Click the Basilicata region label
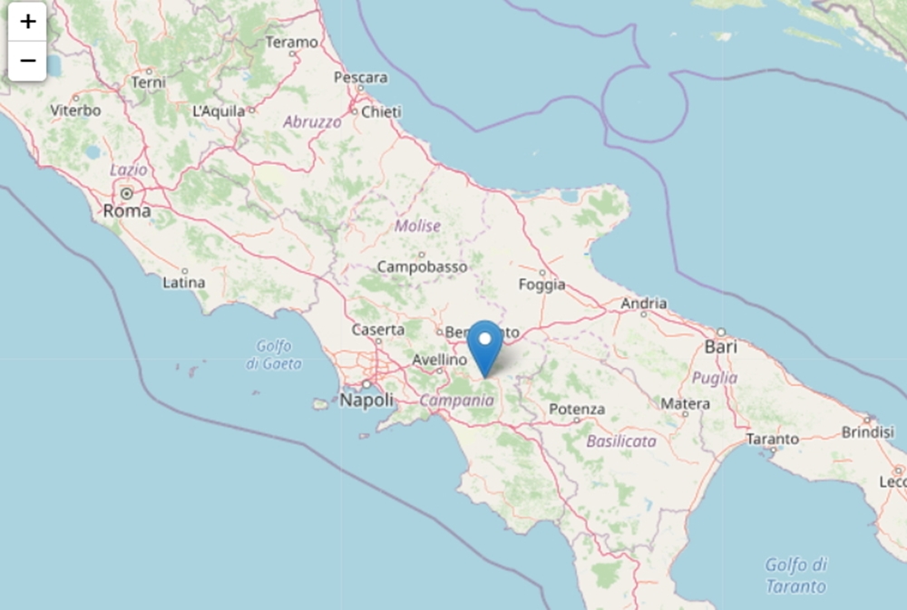Viewport: 907px width, 610px height. tap(621, 441)
